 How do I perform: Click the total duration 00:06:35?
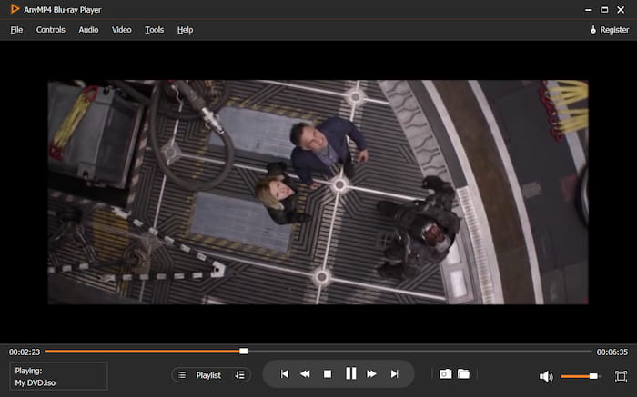pyautogui.click(x=612, y=352)
